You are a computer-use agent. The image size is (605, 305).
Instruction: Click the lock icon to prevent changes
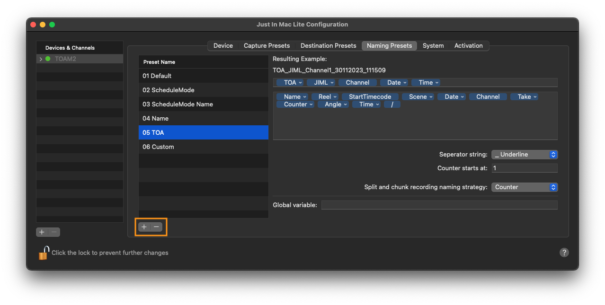tap(44, 253)
